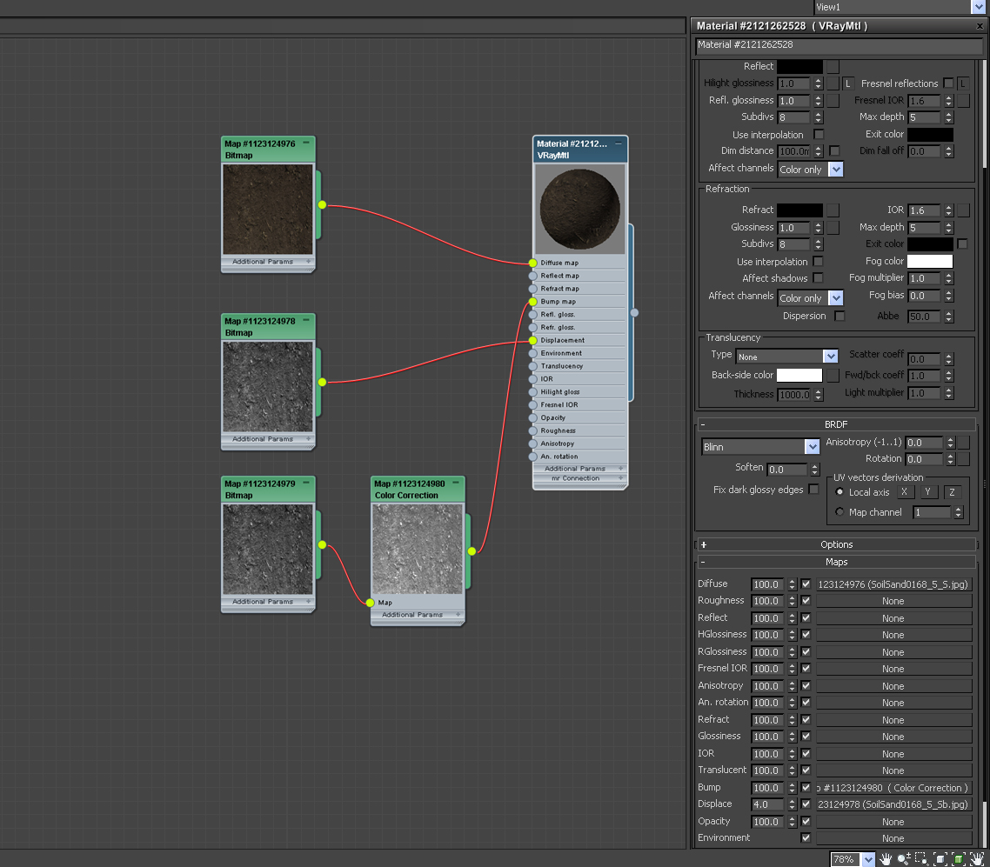The width and height of the screenshot is (990, 867).
Task: Open the BRDF Blinn type dropdown
Action: [812, 447]
